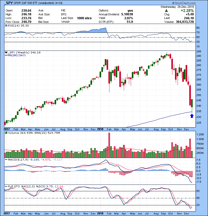The height and width of the screenshot is (216, 208).
Task: Click the MACD(8,17,9) indicator label
Action: (18, 160)
